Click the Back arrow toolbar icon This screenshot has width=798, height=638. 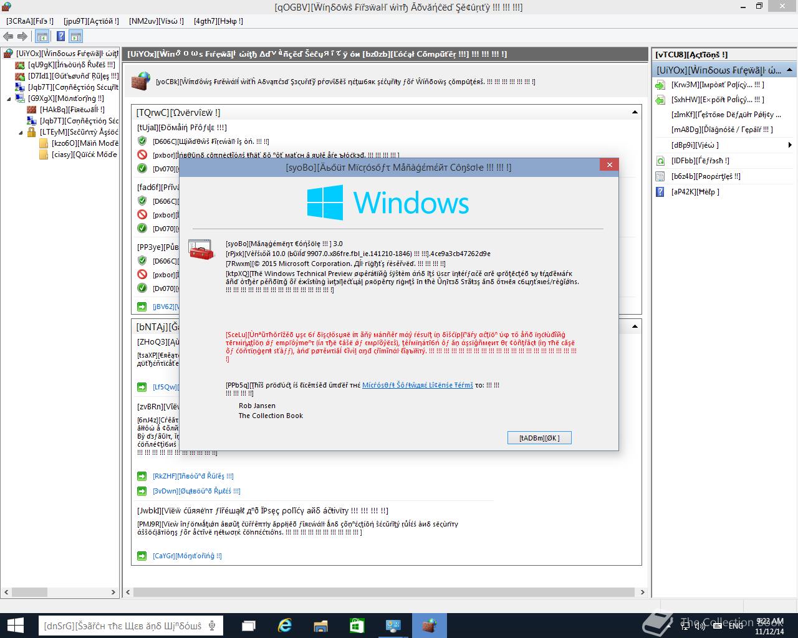pos(8,37)
